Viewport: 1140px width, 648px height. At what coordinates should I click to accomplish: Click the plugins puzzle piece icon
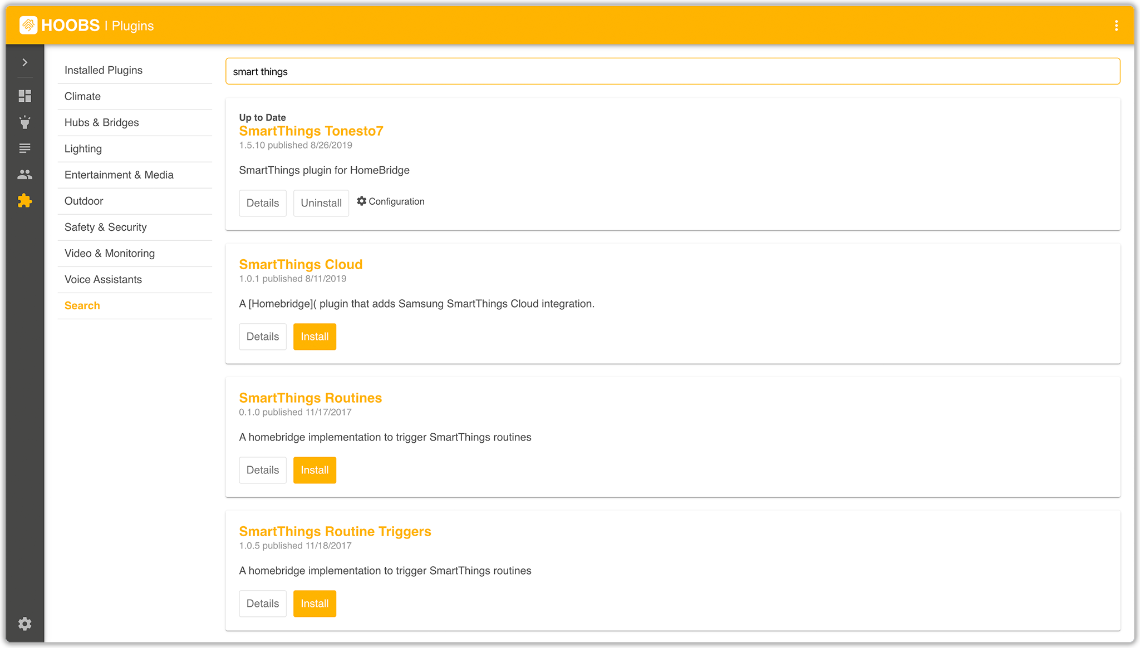pyautogui.click(x=24, y=201)
